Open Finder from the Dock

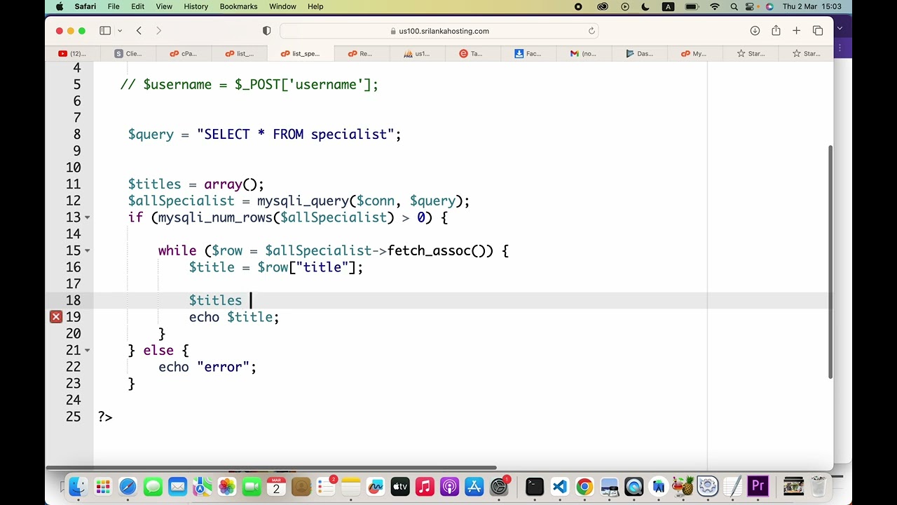(x=78, y=486)
